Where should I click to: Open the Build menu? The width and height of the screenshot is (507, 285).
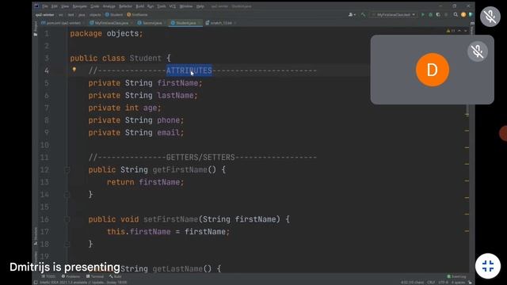tap(140, 6)
